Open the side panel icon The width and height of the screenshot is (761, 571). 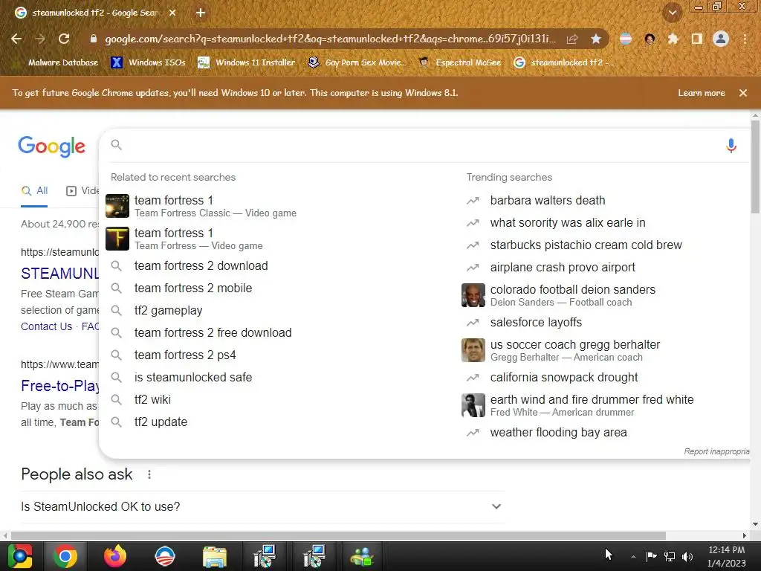697,39
